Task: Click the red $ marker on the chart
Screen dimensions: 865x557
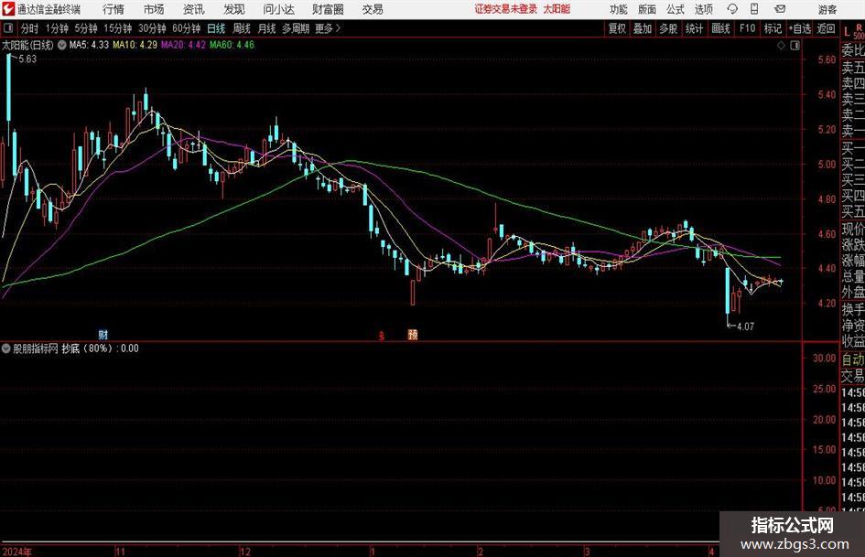Action: (381, 336)
